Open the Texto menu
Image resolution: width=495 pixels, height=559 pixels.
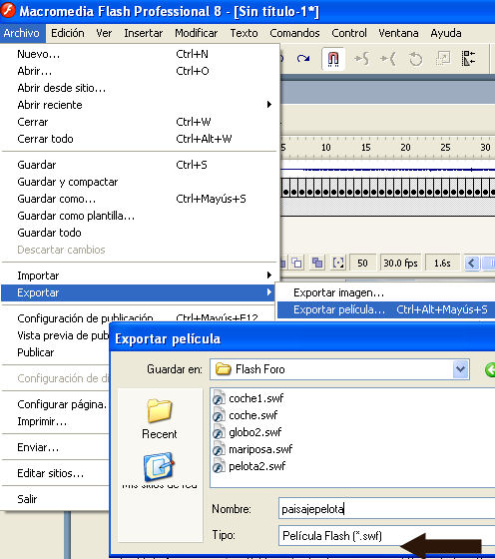click(244, 33)
